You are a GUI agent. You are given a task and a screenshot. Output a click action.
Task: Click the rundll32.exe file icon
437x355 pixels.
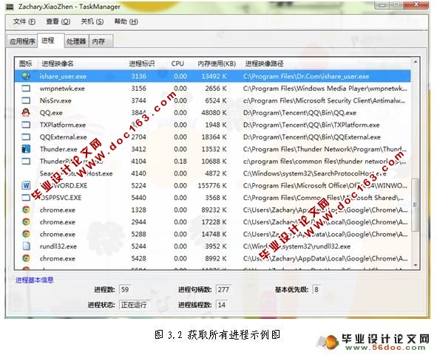[x=26, y=246]
